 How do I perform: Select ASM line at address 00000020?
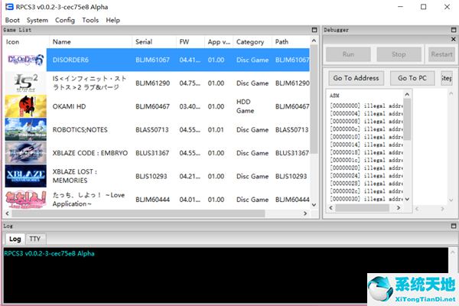[366, 168]
